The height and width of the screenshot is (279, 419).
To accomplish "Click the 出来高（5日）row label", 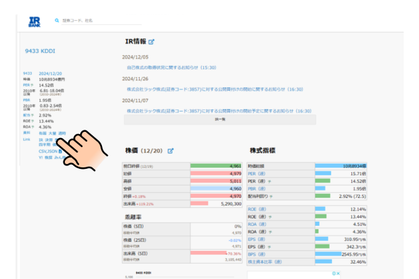I will 135,253.
